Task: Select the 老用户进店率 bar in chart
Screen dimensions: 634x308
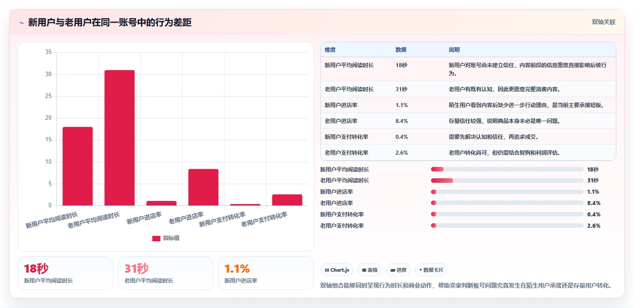Action: coord(203,187)
